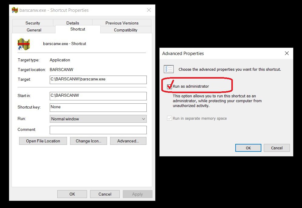
Task: Select the Shortcut tab
Action: pos(78,29)
